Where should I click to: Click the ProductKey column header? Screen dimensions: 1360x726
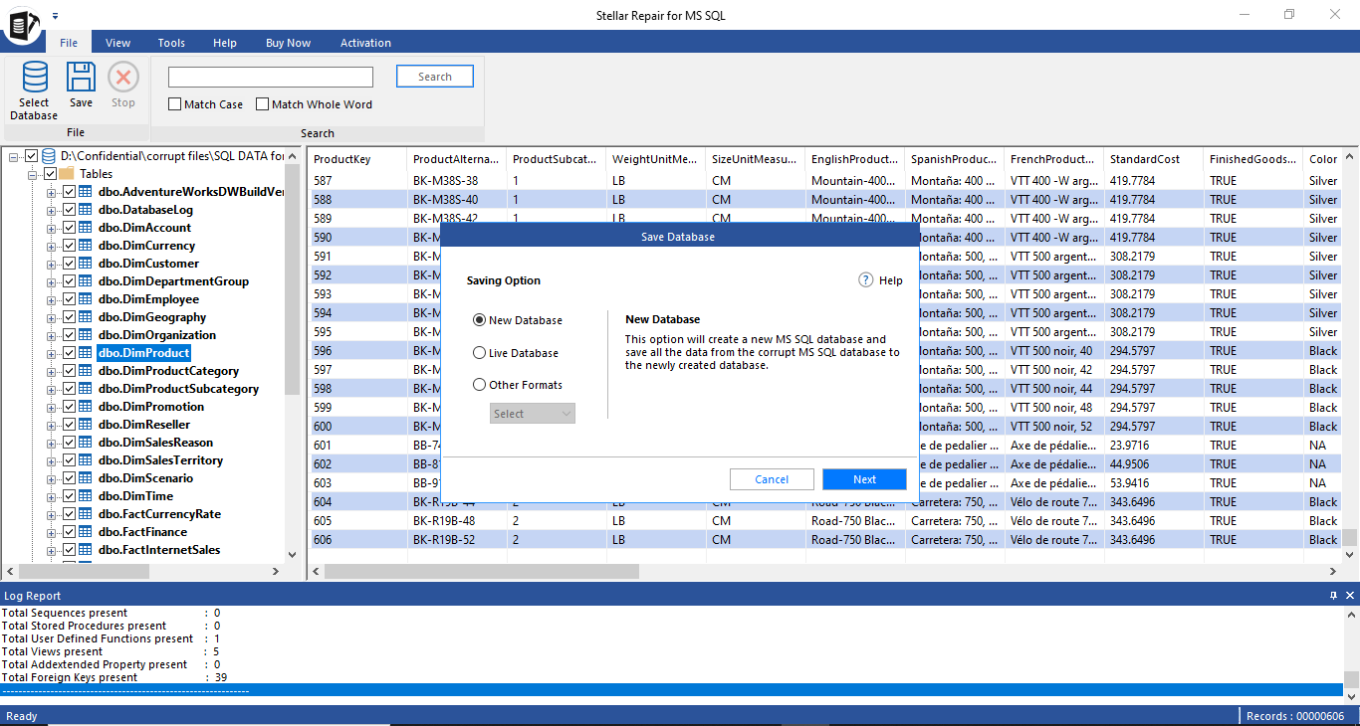click(x=356, y=159)
